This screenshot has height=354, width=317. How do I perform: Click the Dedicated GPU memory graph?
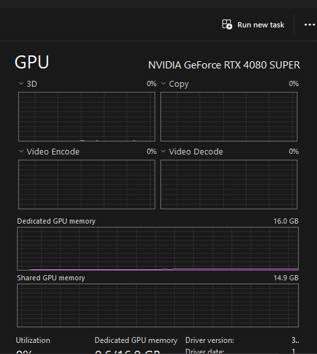pyautogui.click(x=158, y=248)
